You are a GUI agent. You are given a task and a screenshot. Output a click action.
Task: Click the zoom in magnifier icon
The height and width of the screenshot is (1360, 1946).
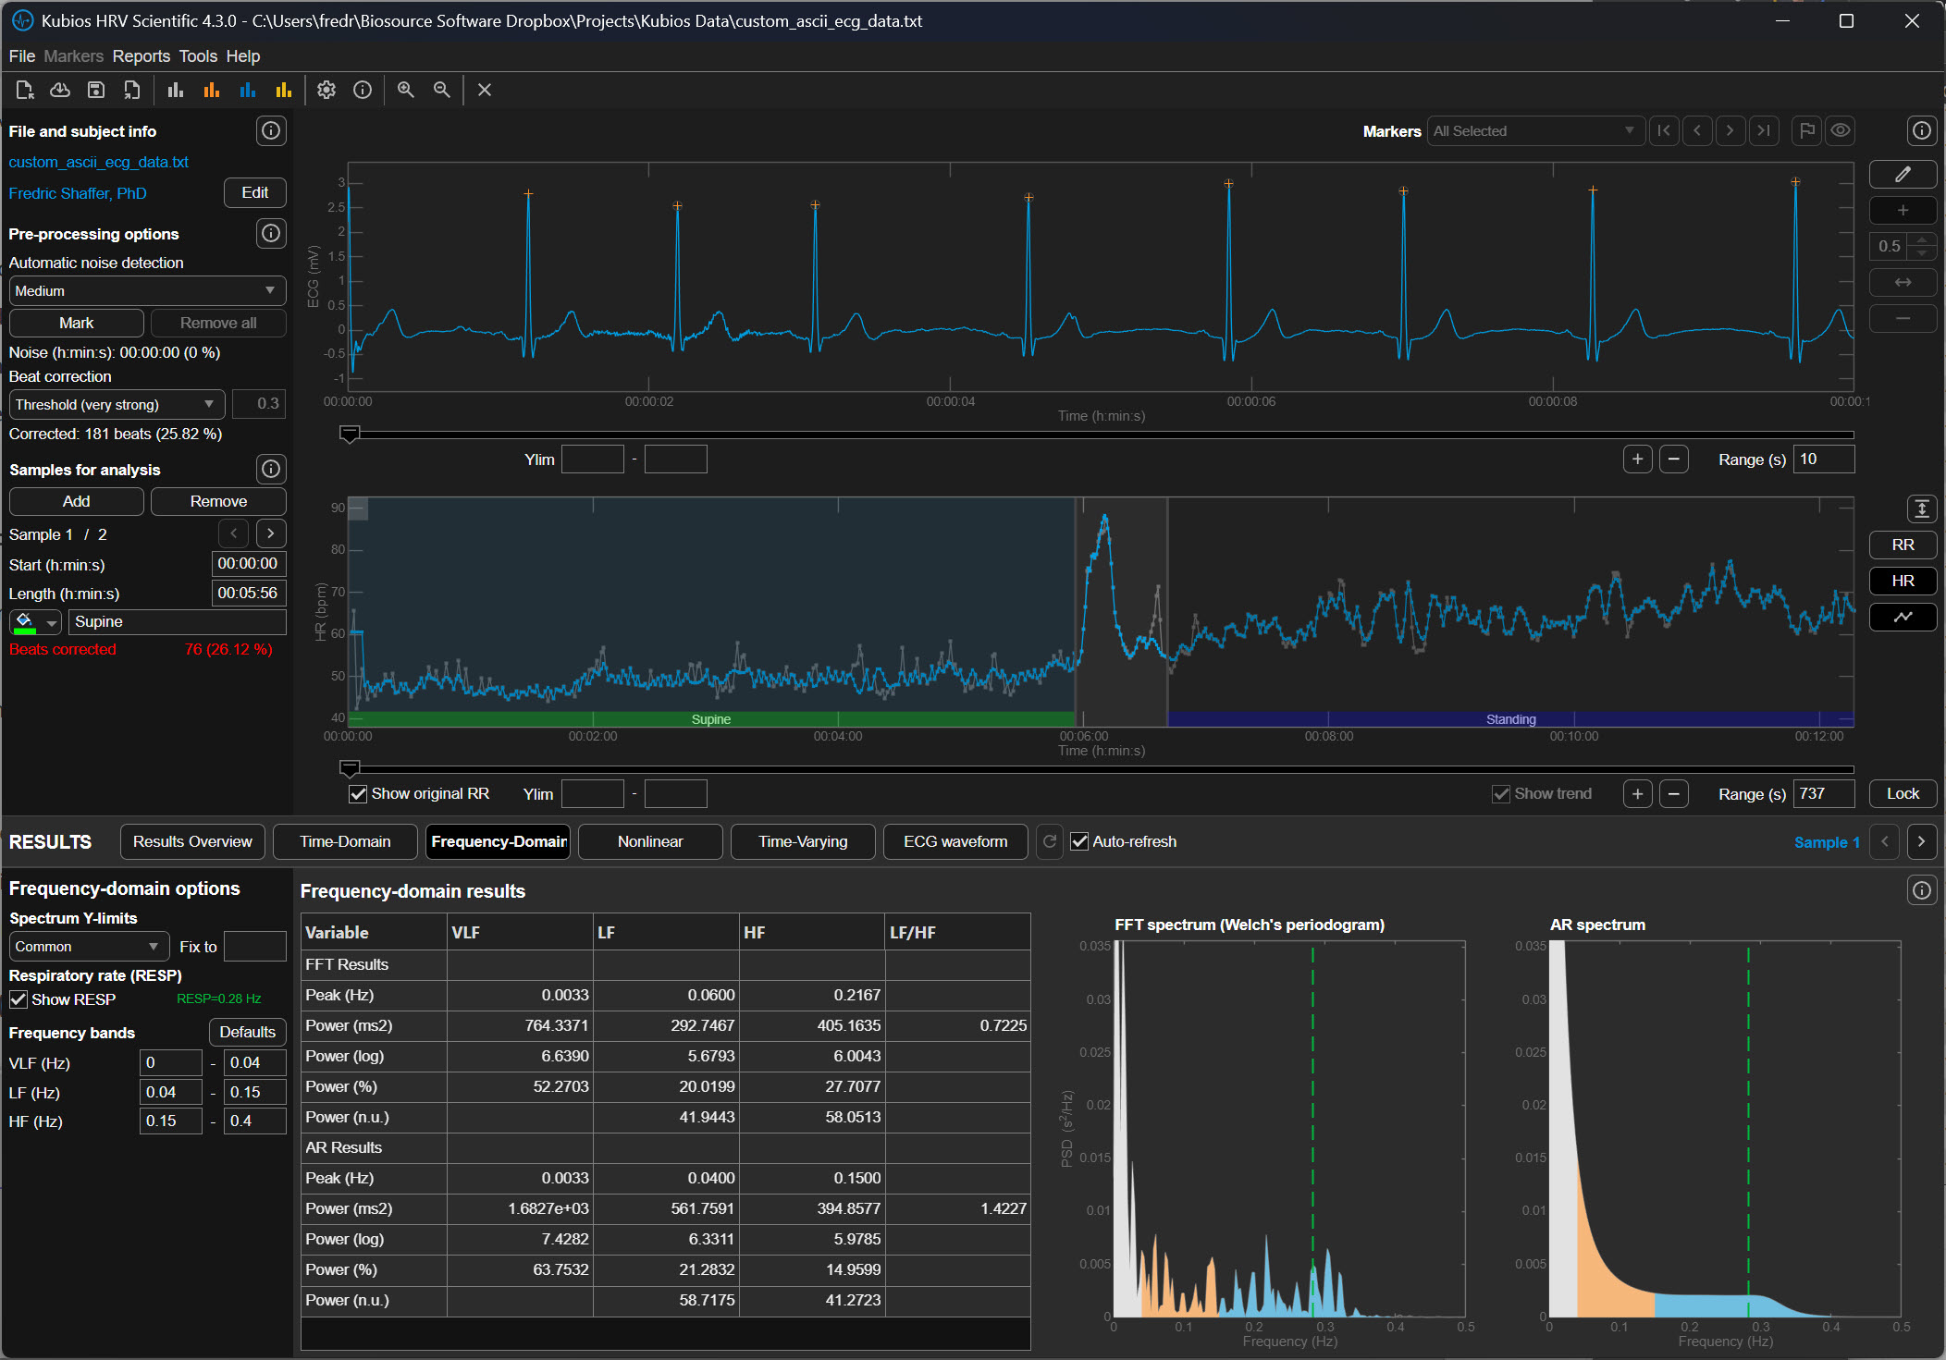tap(405, 90)
